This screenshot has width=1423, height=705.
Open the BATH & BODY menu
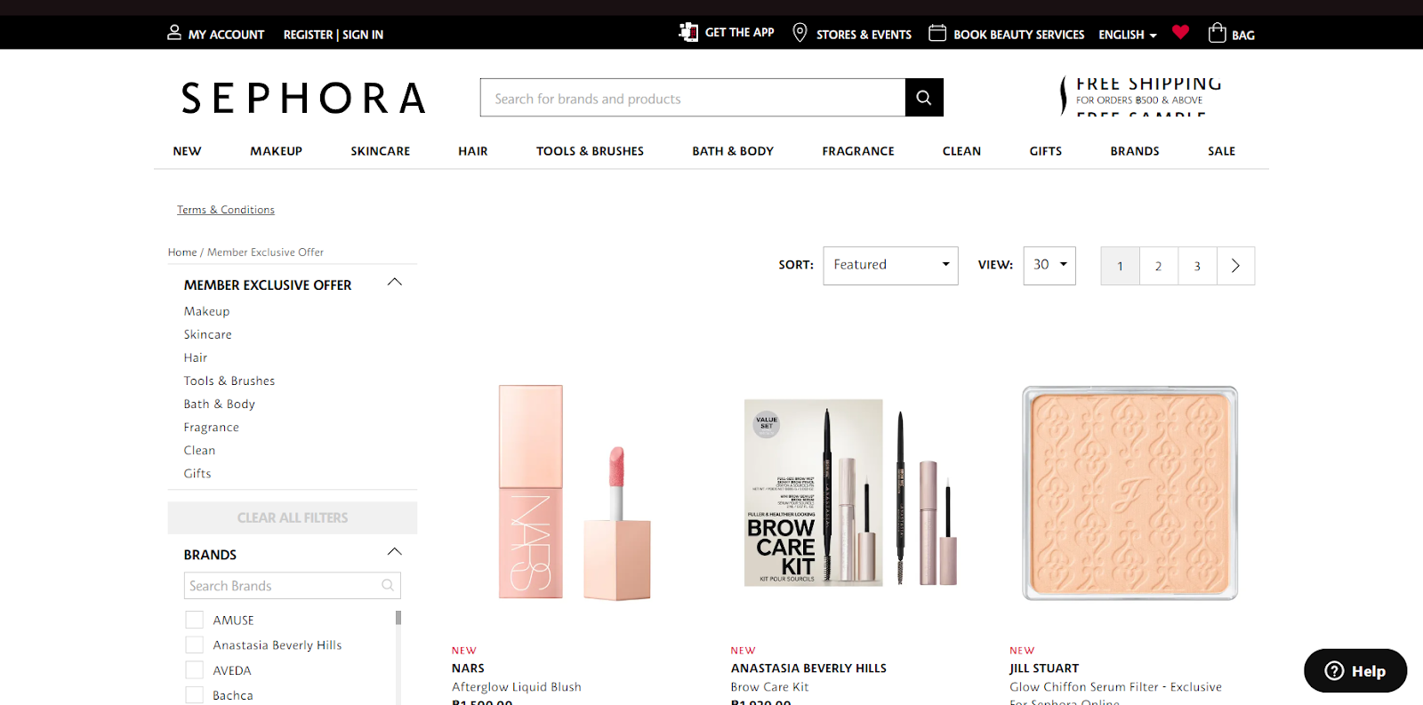click(x=733, y=151)
